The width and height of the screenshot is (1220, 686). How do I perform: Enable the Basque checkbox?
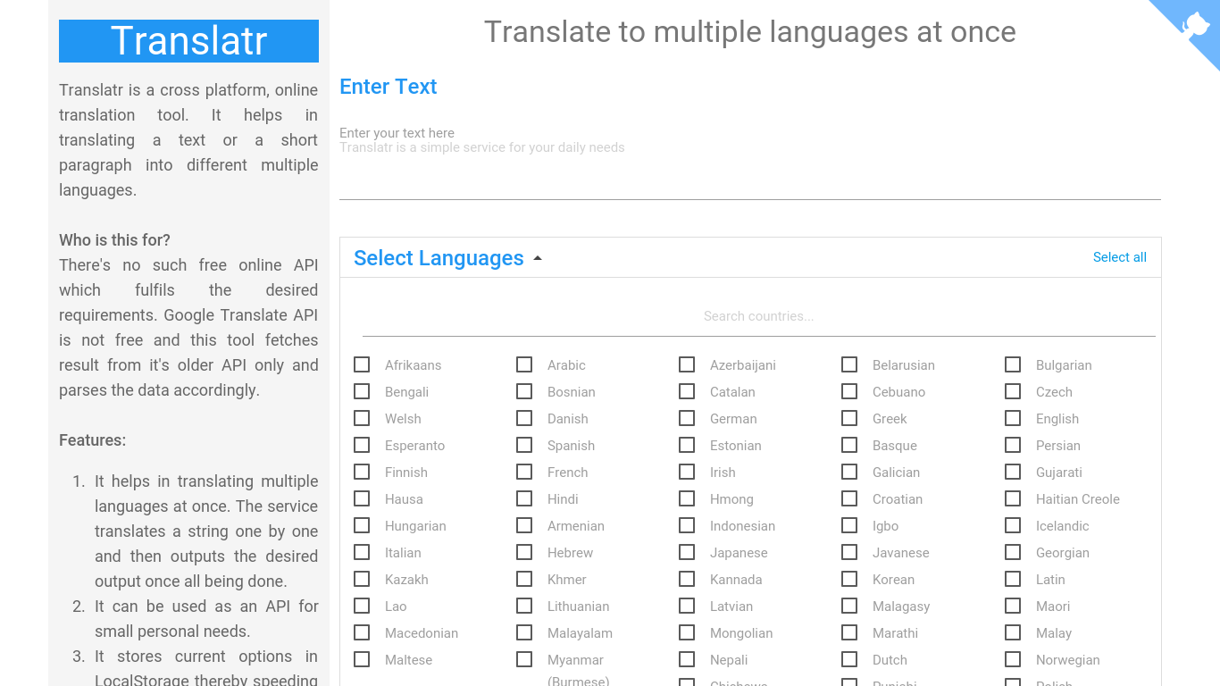tap(849, 445)
